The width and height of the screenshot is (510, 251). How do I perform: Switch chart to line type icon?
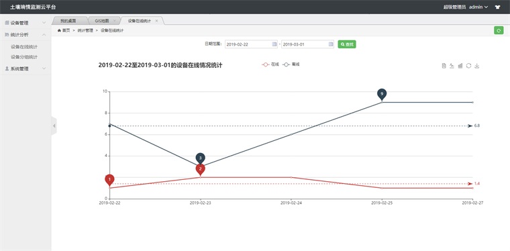pyautogui.click(x=452, y=66)
